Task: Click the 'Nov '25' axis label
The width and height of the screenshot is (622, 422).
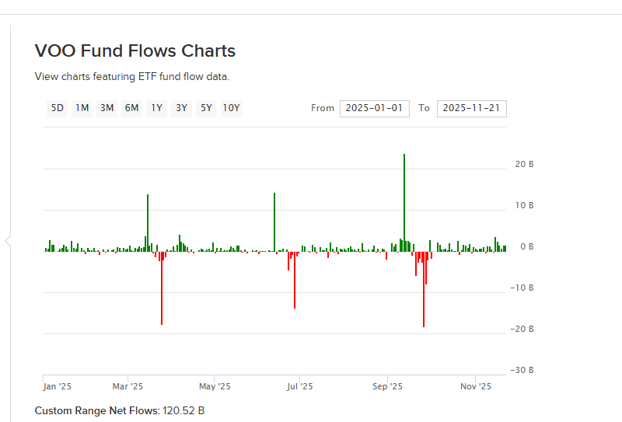Action: (476, 386)
